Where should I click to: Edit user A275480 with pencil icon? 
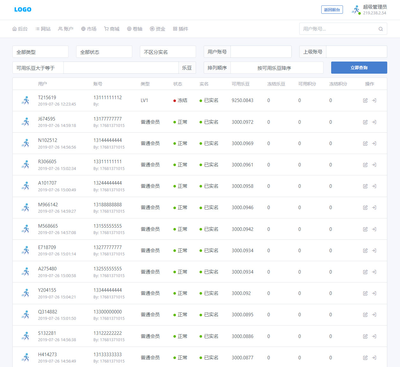click(x=365, y=272)
